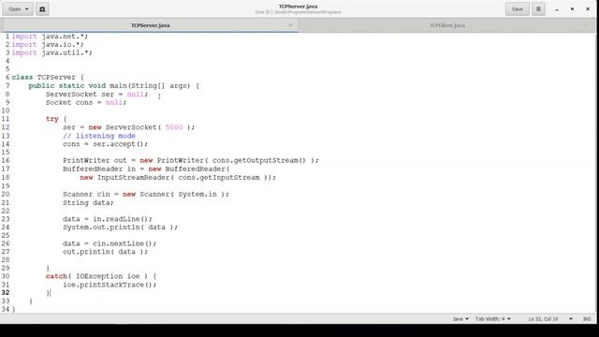Click the 'data = cin.nextLine();' line

[x=110, y=243]
